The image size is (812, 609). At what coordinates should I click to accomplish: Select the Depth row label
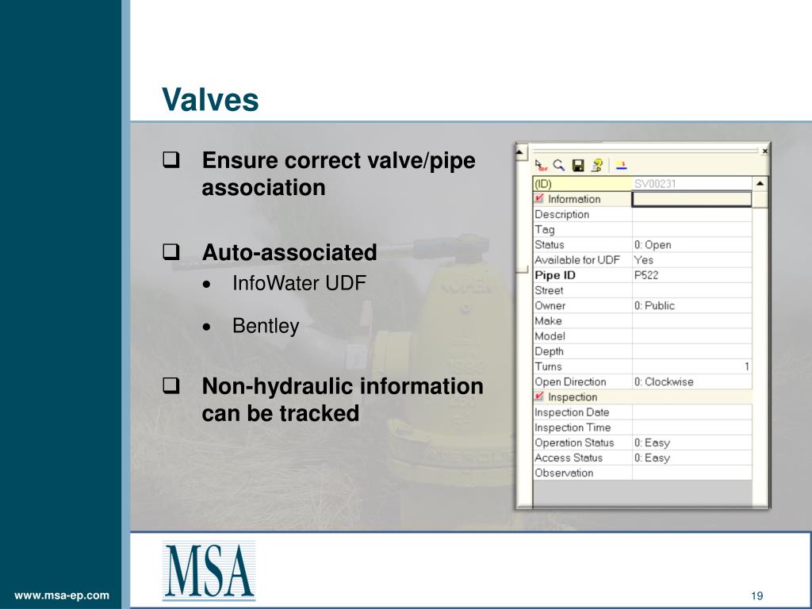583,351
